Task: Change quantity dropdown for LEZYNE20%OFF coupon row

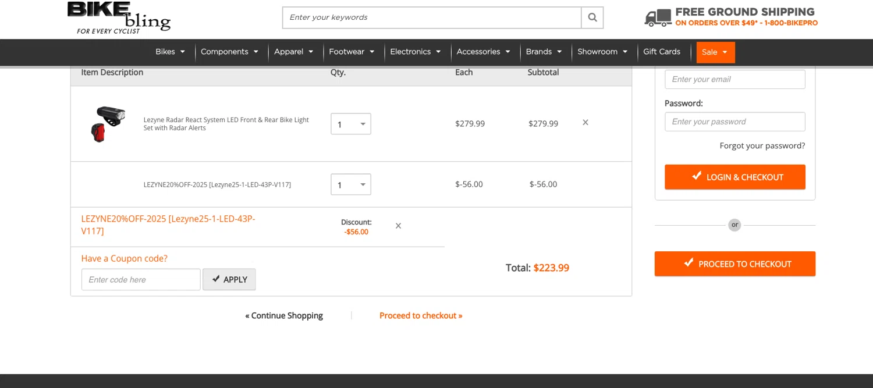Action: (351, 184)
